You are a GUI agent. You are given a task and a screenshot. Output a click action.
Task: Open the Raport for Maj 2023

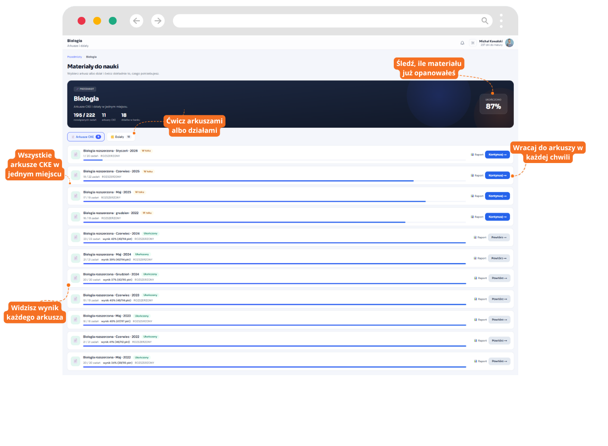pos(480,320)
